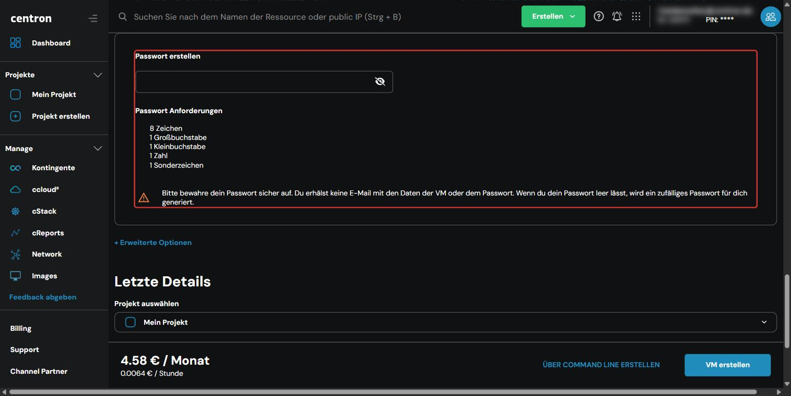
Task: Click the Mein Projekt sidebar square icon
Action: point(16,94)
